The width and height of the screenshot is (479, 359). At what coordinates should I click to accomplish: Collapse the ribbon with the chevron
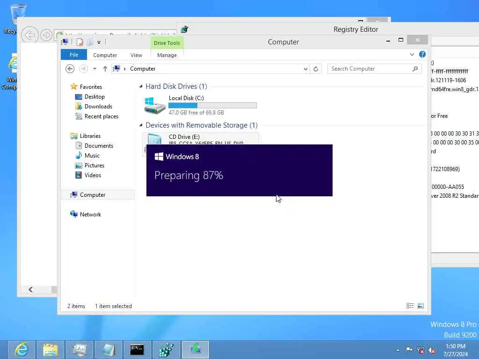coord(412,55)
